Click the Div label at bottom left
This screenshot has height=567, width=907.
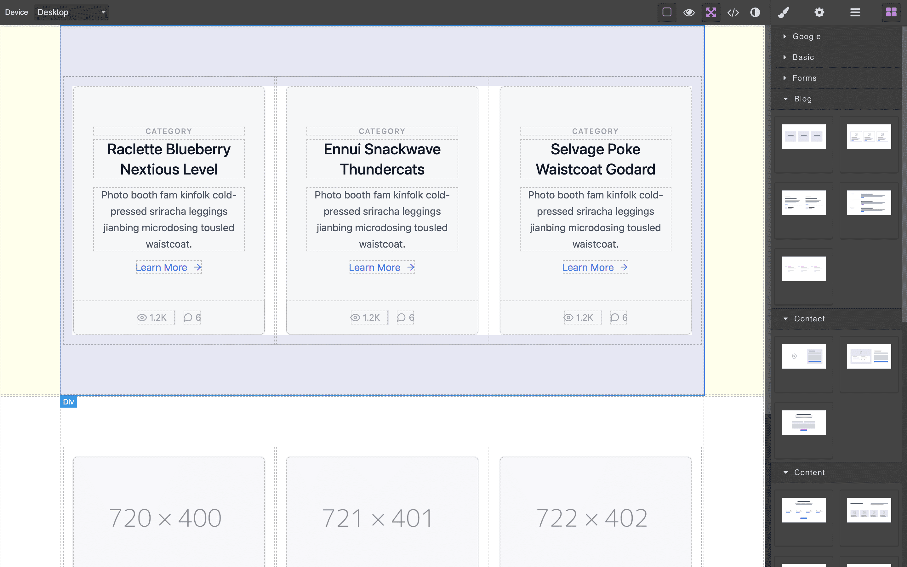tap(69, 401)
